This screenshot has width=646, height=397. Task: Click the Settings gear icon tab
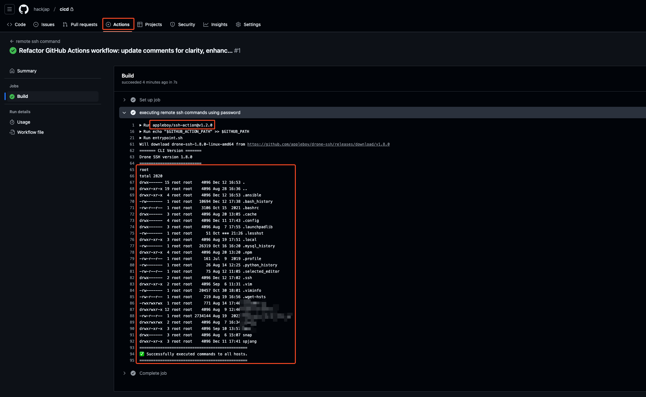238,24
